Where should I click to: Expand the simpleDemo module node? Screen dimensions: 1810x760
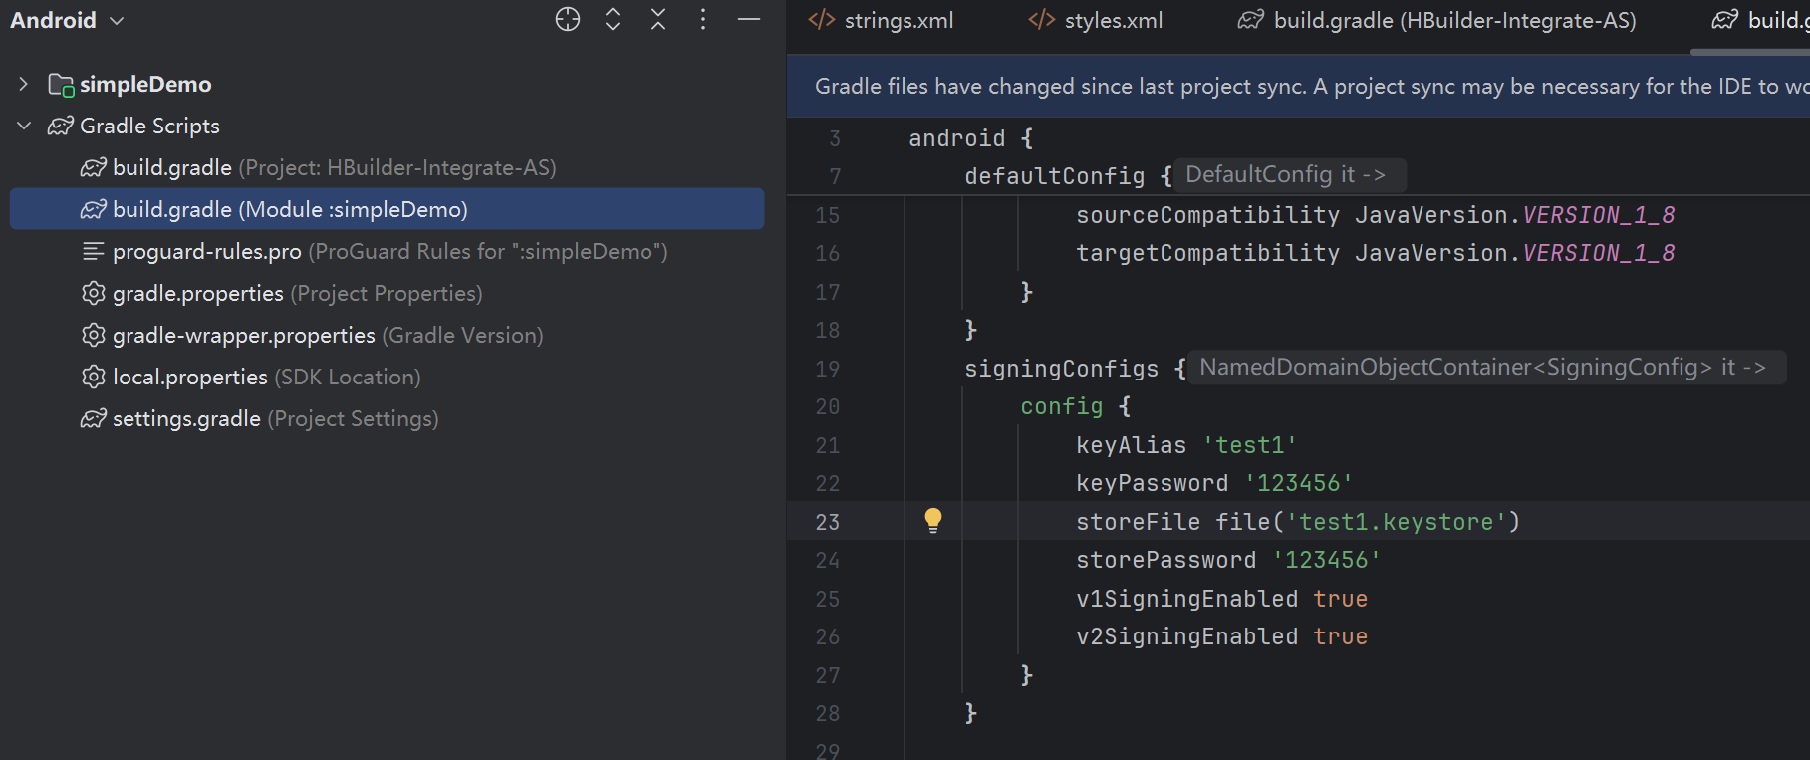[x=24, y=84]
